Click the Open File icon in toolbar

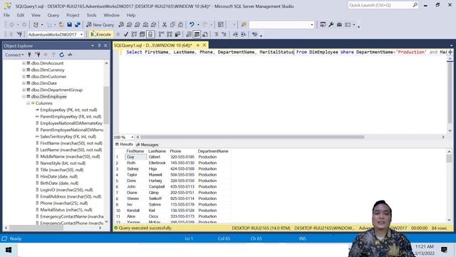point(61,25)
